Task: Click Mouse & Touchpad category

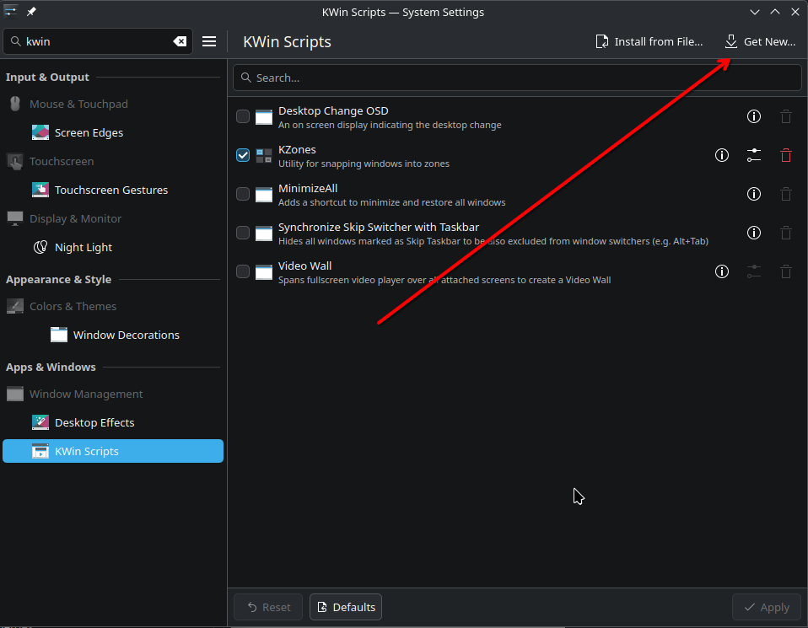Action: pos(113,104)
